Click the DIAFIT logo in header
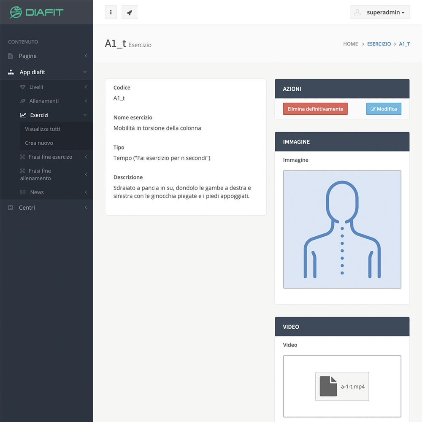This screenshot has width=422, height=422. (37, 12)
